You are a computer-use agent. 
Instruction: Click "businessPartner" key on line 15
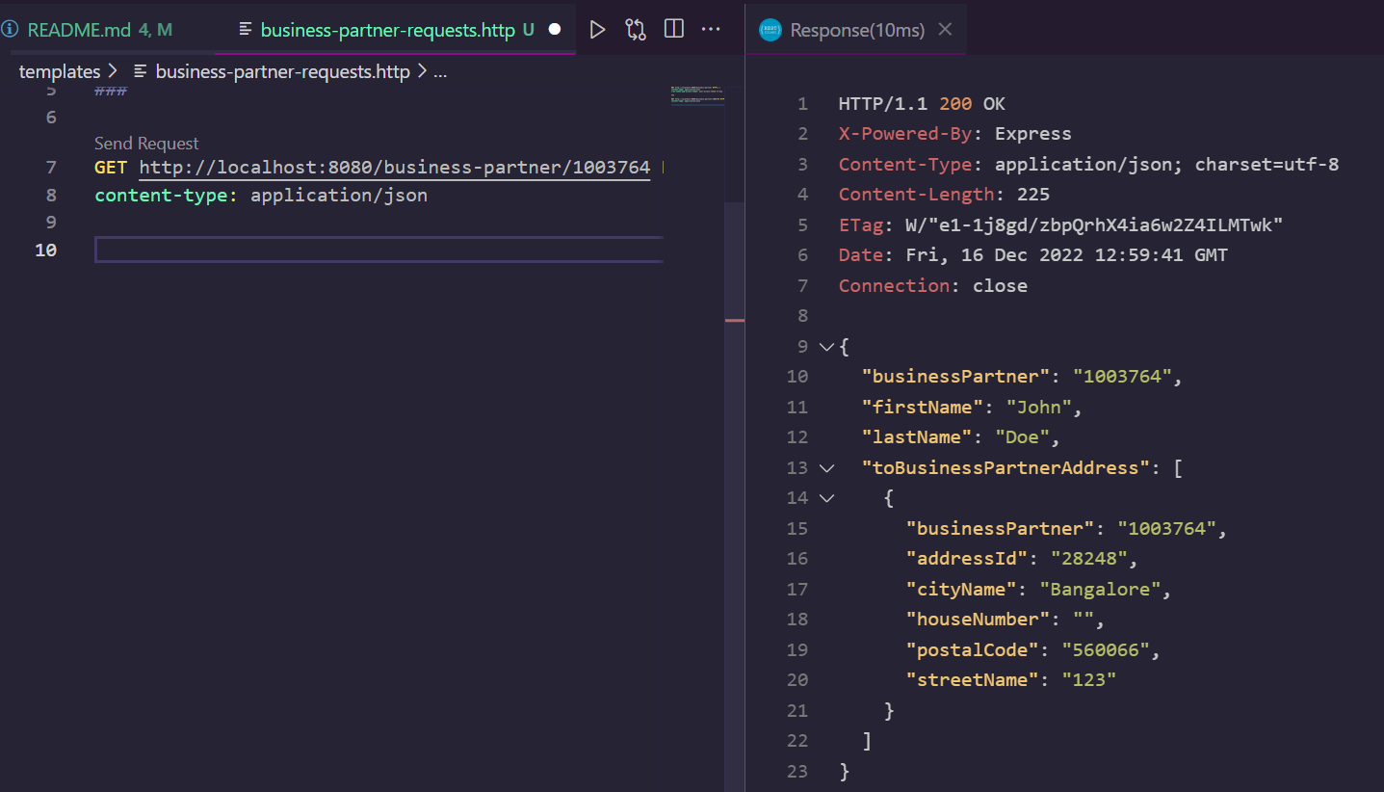coord(1000,529)
